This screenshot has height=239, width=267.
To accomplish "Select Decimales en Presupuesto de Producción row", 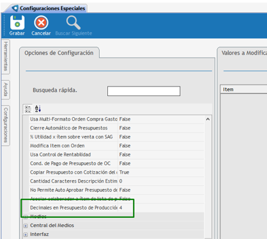I will click(116, 208).
